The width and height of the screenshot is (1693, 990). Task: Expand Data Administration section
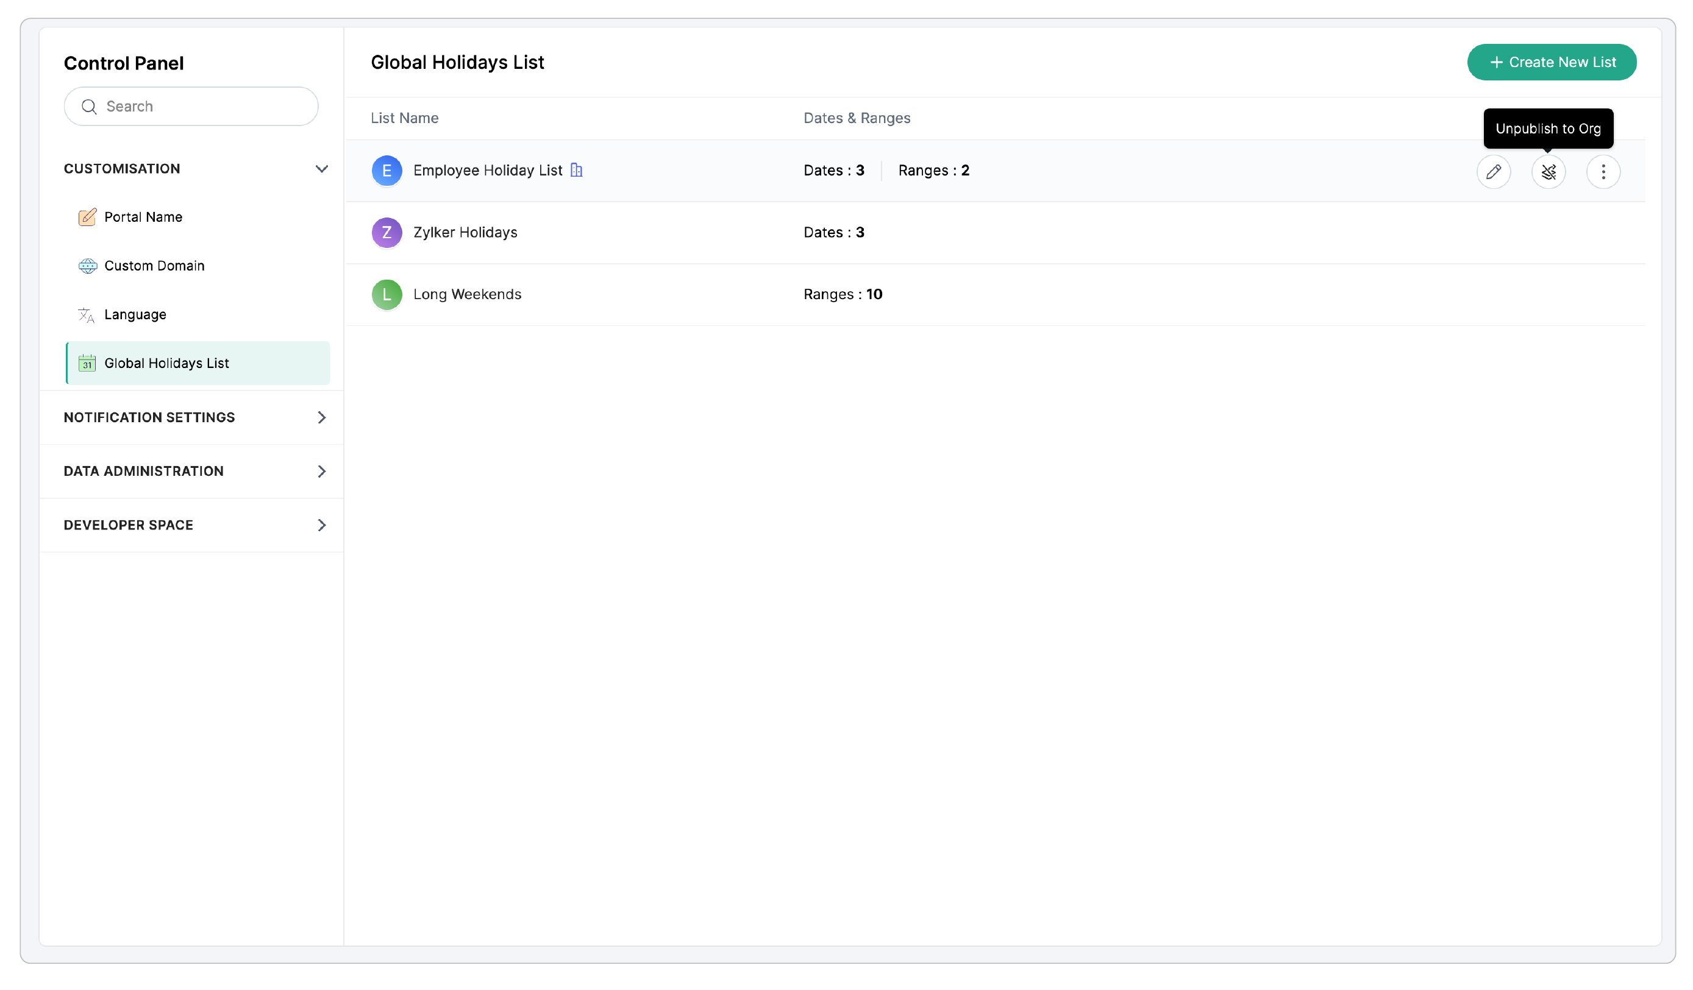pyautogui.click(x=321, y=471)
